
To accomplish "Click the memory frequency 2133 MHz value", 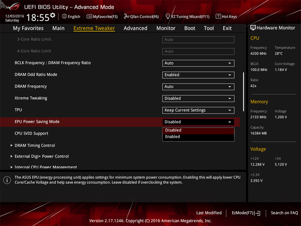I will click(x=258, y=117).
